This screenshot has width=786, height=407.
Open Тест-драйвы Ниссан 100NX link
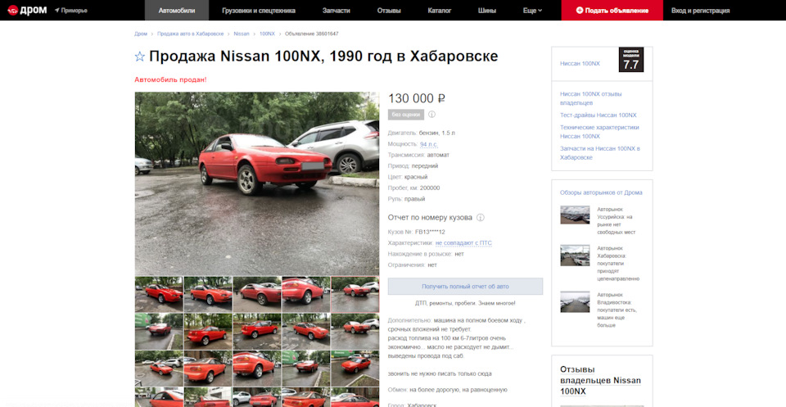click(598, 115)
